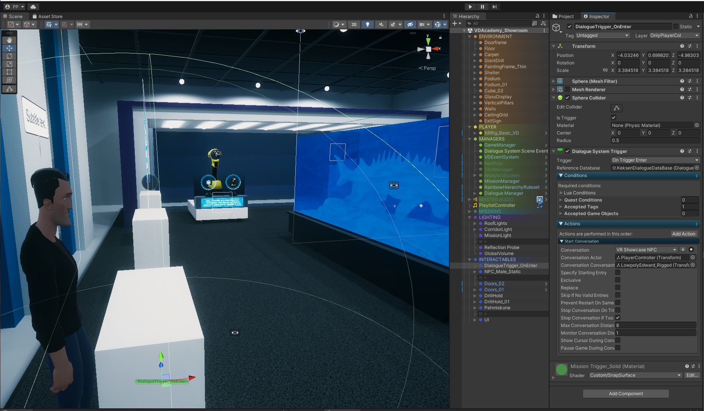The image size is (704, 411).
Task: Toggle 2D scene view mode
Action: [x=354, y=24]
